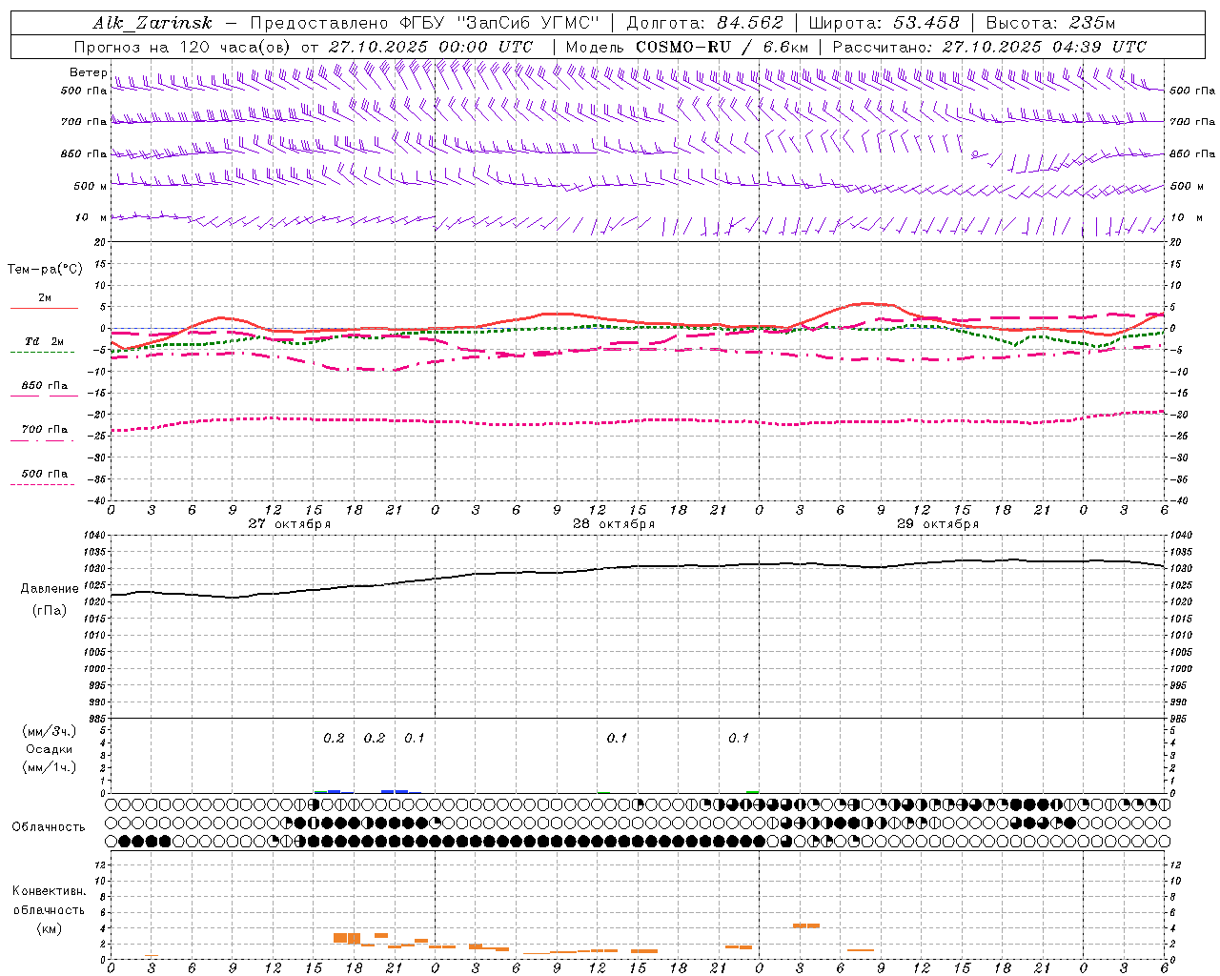Click the '(км)' unit under convective cloudiness label
Image resolution: width=1220 pixels, height=976 pixels.
(49, 928)
